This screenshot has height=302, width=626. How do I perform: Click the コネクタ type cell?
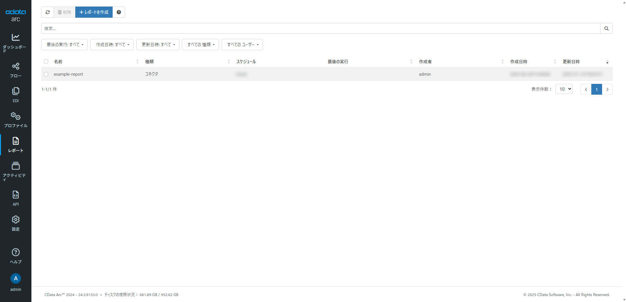point(152,74)
